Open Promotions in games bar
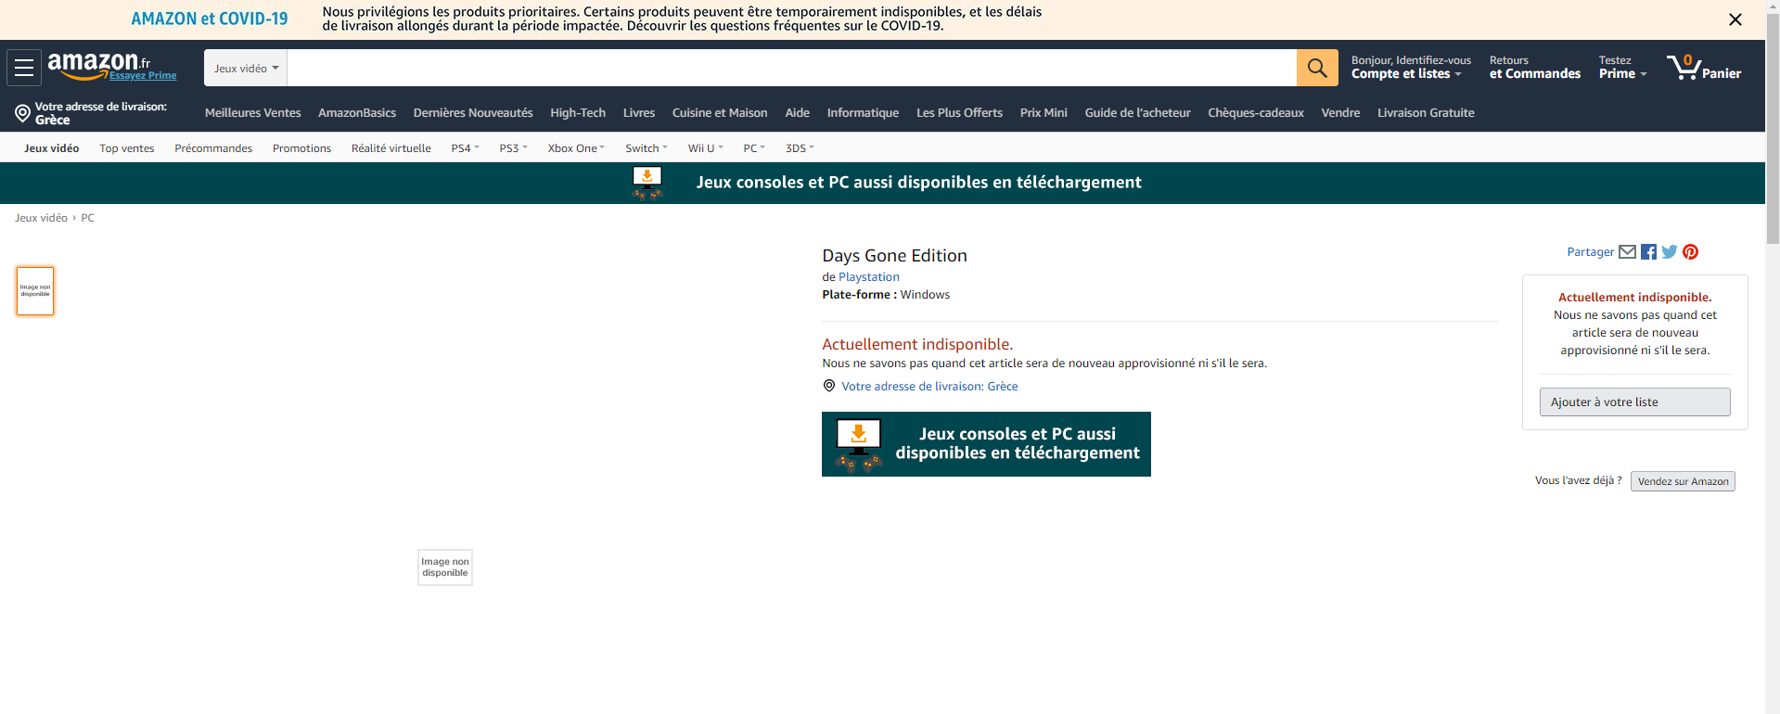 pyautogui.click(x=301, y=148)
